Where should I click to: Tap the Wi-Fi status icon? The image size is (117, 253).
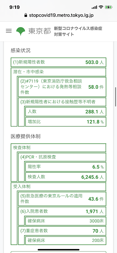point(101,7)
